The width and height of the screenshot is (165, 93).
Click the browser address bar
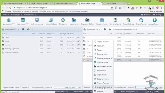click(63, 7)
